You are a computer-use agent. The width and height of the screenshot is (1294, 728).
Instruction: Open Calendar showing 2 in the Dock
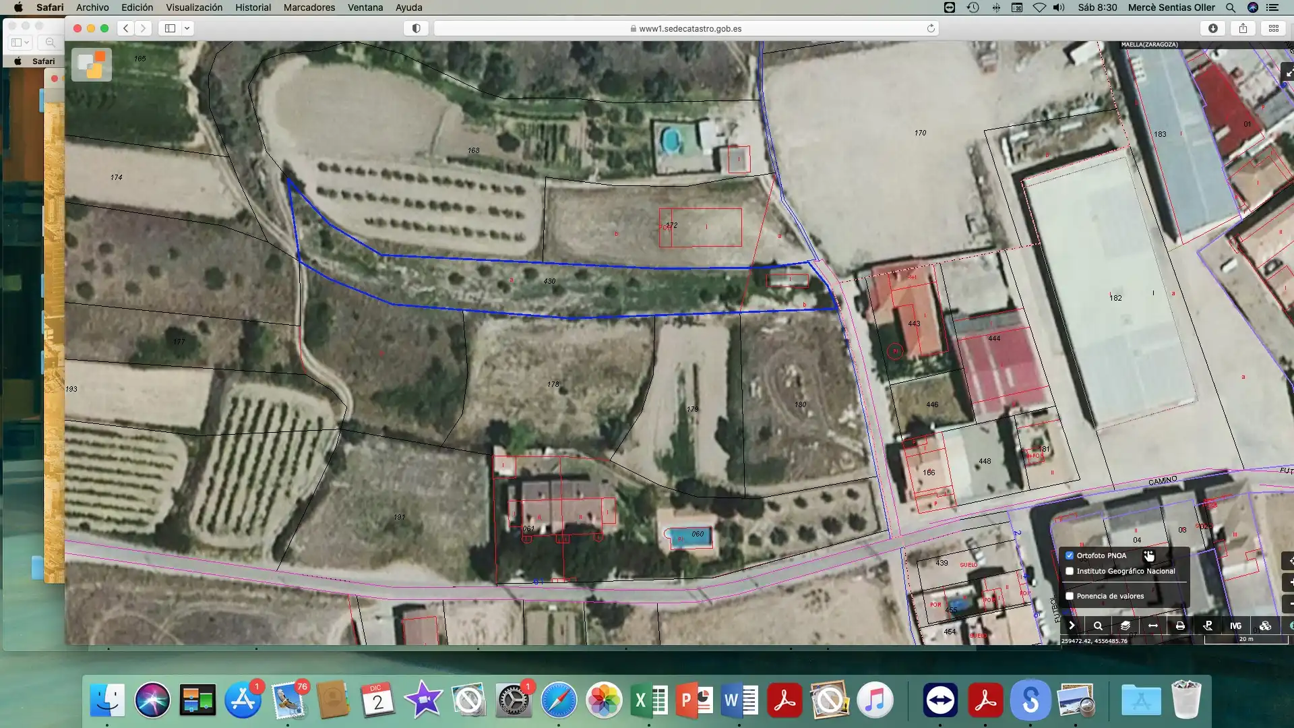(378, 700)
